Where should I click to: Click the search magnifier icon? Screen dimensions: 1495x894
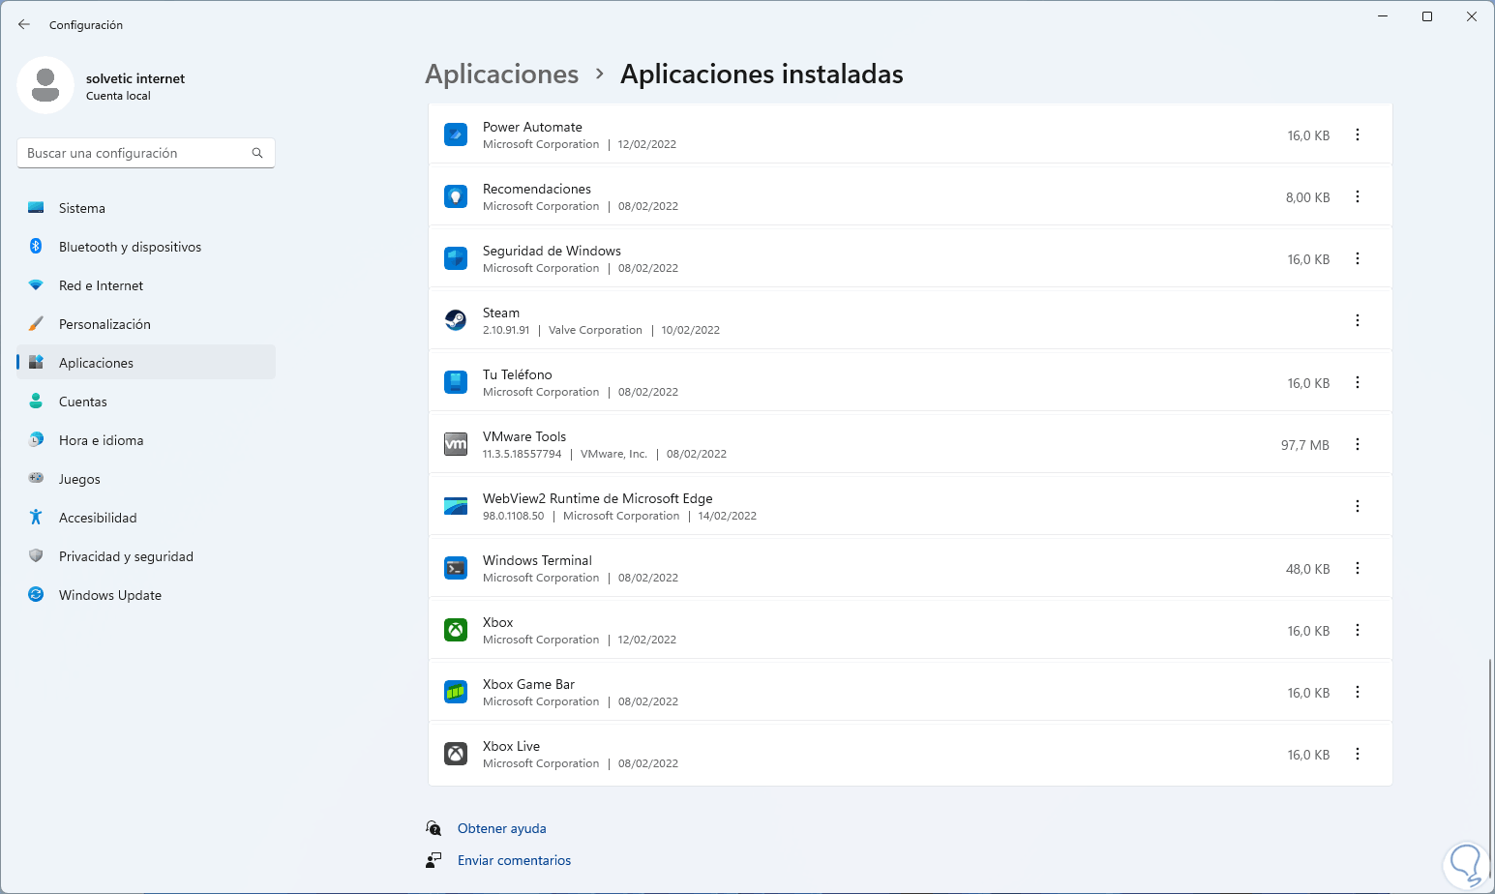(257, 153)
